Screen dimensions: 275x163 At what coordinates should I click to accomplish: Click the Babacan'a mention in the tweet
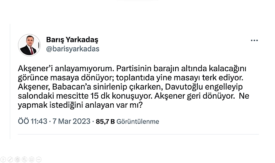click(71, 87)
